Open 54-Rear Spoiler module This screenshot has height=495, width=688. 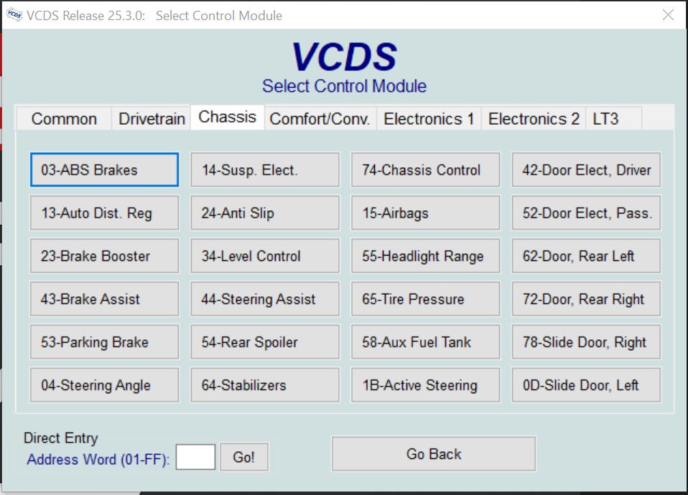coord(265,341)
